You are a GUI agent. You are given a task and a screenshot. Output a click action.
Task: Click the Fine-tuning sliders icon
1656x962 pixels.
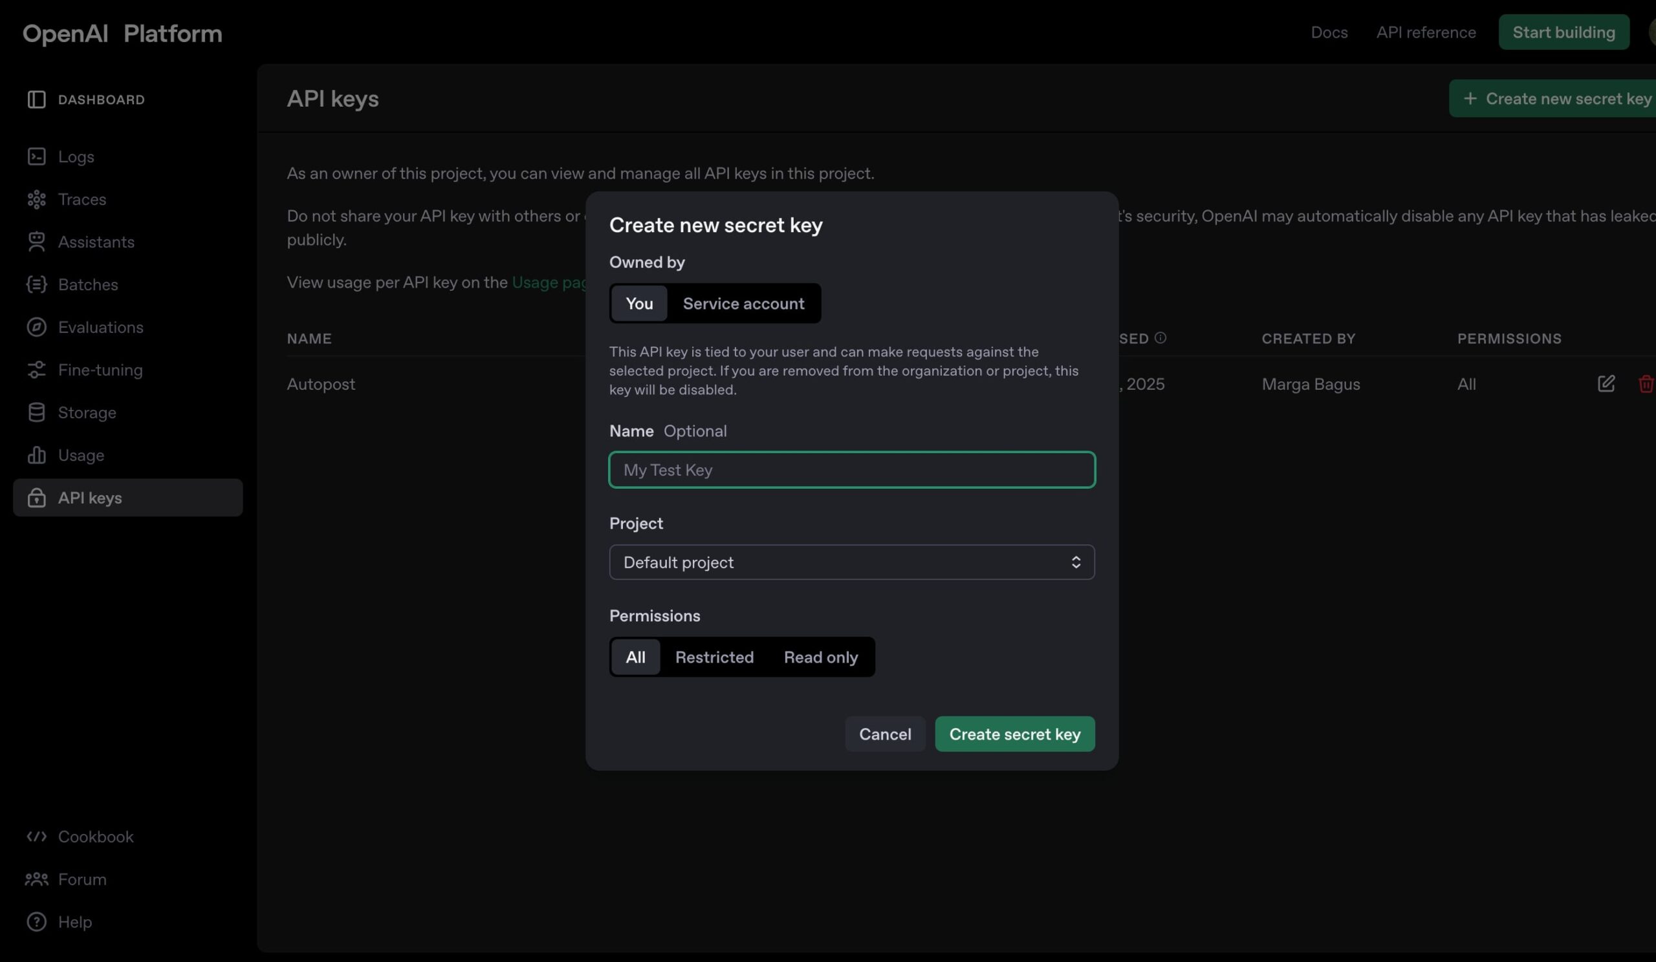click(36, 370)
